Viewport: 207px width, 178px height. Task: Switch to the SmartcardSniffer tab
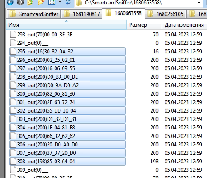34,14
